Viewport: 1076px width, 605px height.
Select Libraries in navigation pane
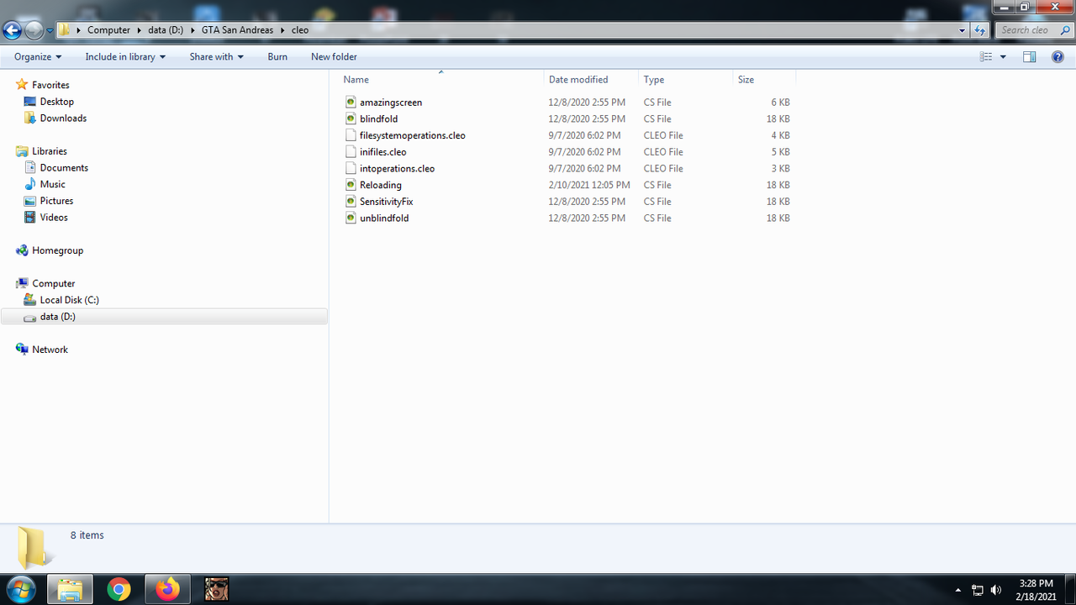49,151
